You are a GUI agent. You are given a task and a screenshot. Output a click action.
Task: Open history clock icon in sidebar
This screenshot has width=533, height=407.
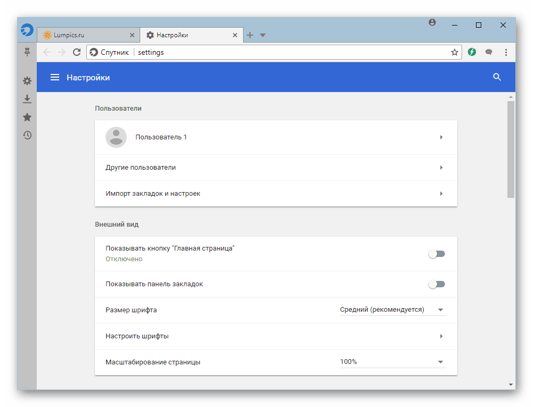27,135
